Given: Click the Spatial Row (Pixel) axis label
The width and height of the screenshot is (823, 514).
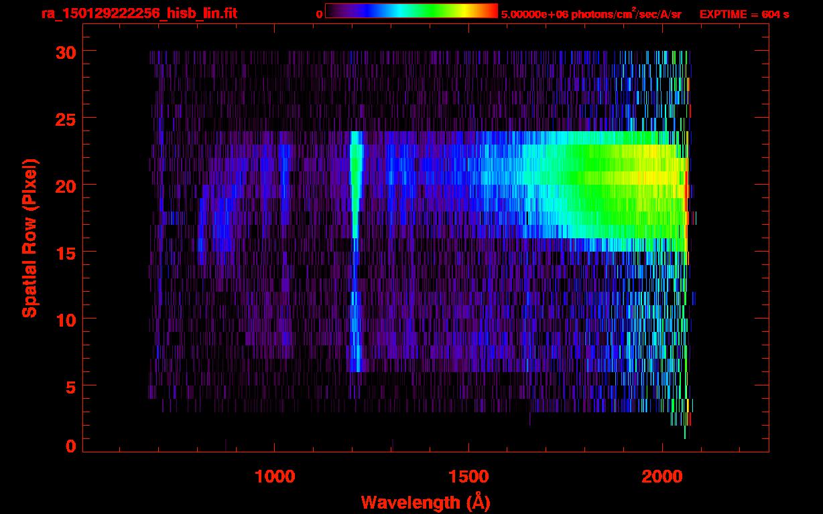Looking at the screenshot, I should click(x=29, y=238).
